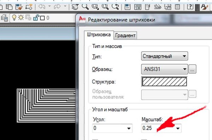Open the Образец ANSI31 pattern dropdown
The height and width of the screenshot is (140, 212).
click(x=165, y=69)
